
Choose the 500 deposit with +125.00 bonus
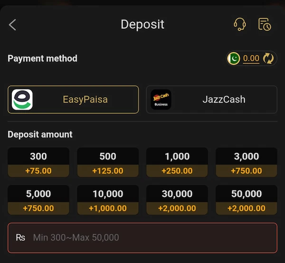coord(108,162)
